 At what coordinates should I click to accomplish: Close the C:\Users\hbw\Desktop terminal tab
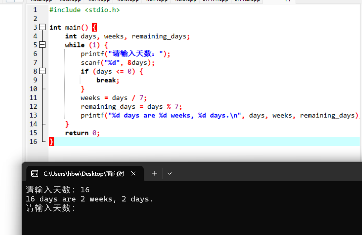click(133, 173)
